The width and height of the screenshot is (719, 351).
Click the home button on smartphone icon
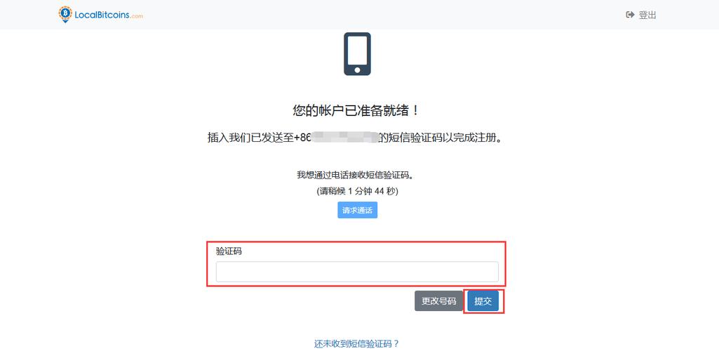(x=357, y=70)
